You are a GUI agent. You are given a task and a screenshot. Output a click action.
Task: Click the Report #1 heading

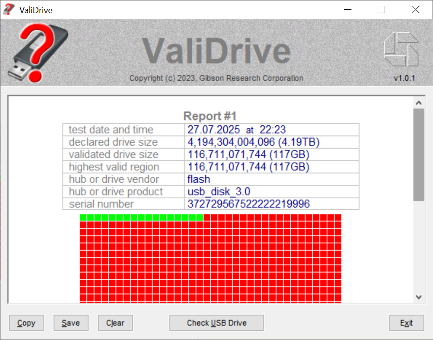click(210, 116)
